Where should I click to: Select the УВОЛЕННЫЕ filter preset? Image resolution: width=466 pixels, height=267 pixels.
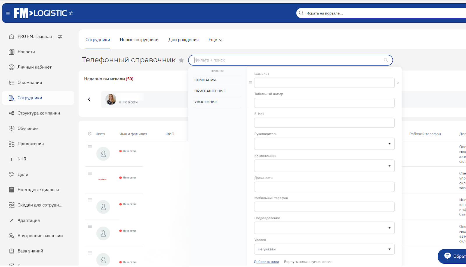pyautogui.click(x=206, y=102)
